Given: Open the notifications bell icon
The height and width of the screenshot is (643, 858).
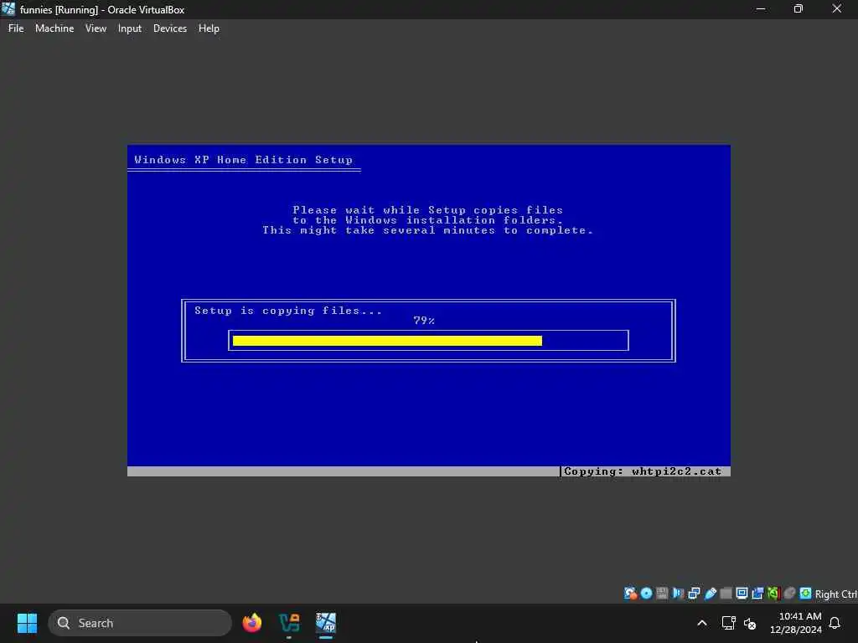Looking at the screenshot, I should 835,623.
